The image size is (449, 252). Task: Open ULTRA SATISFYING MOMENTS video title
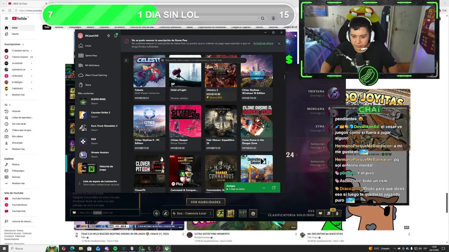click(212, 234)
